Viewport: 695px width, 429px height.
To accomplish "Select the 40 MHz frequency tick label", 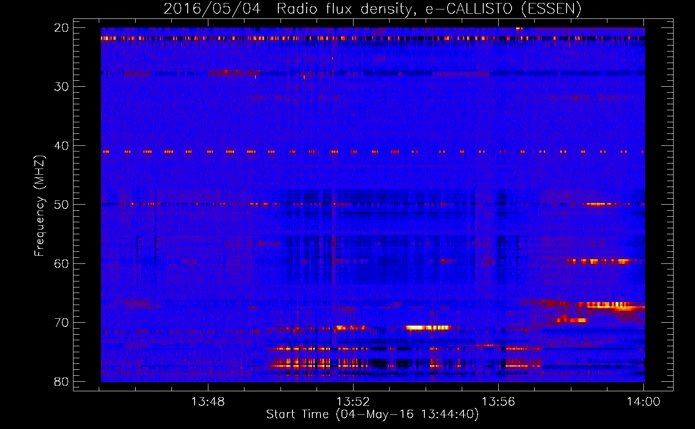I will pos(61,146).
